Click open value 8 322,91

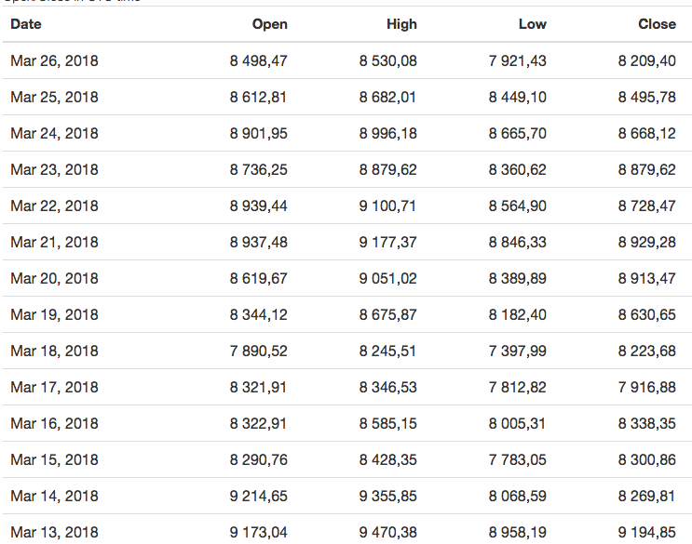click(x=258, y=423)
